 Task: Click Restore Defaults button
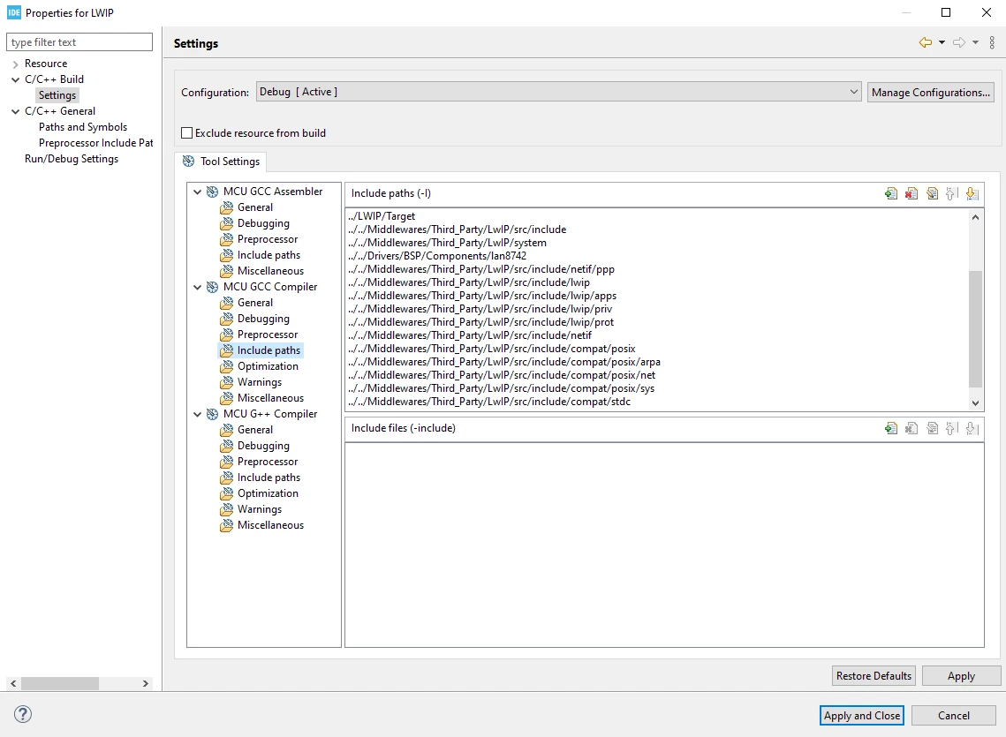pos(874,675)
